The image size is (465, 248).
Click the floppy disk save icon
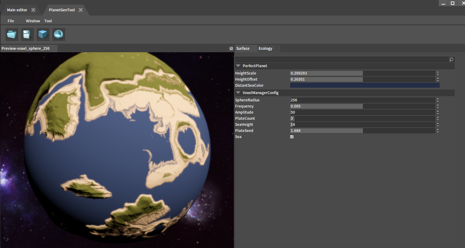click(27, 34)
